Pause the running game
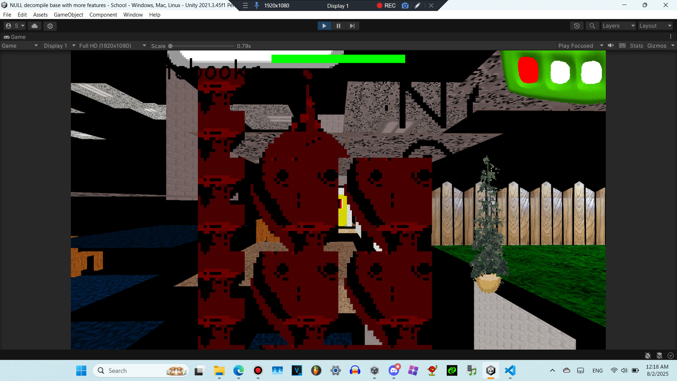The height and width of the screenshot is (381, 677). click(x=338, y=25)
